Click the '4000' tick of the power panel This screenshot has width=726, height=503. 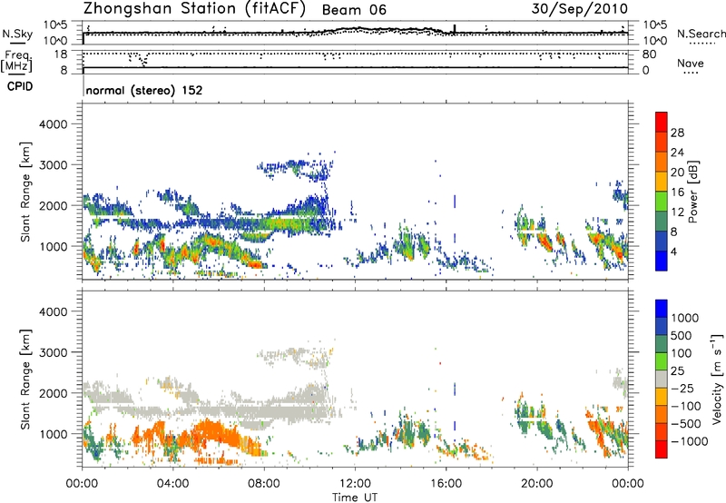54,124
